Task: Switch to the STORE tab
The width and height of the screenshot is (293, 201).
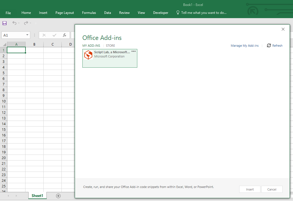Action: [110, 46]
